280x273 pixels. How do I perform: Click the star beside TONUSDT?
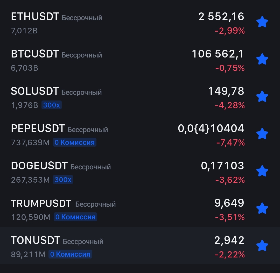262,246
